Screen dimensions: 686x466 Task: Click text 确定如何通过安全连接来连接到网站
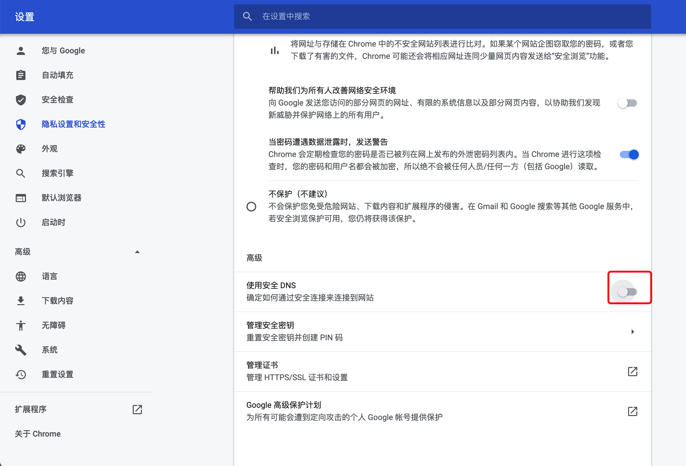[x=310, y=298]
